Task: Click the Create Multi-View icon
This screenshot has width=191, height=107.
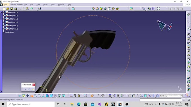Action: point(47,96)
